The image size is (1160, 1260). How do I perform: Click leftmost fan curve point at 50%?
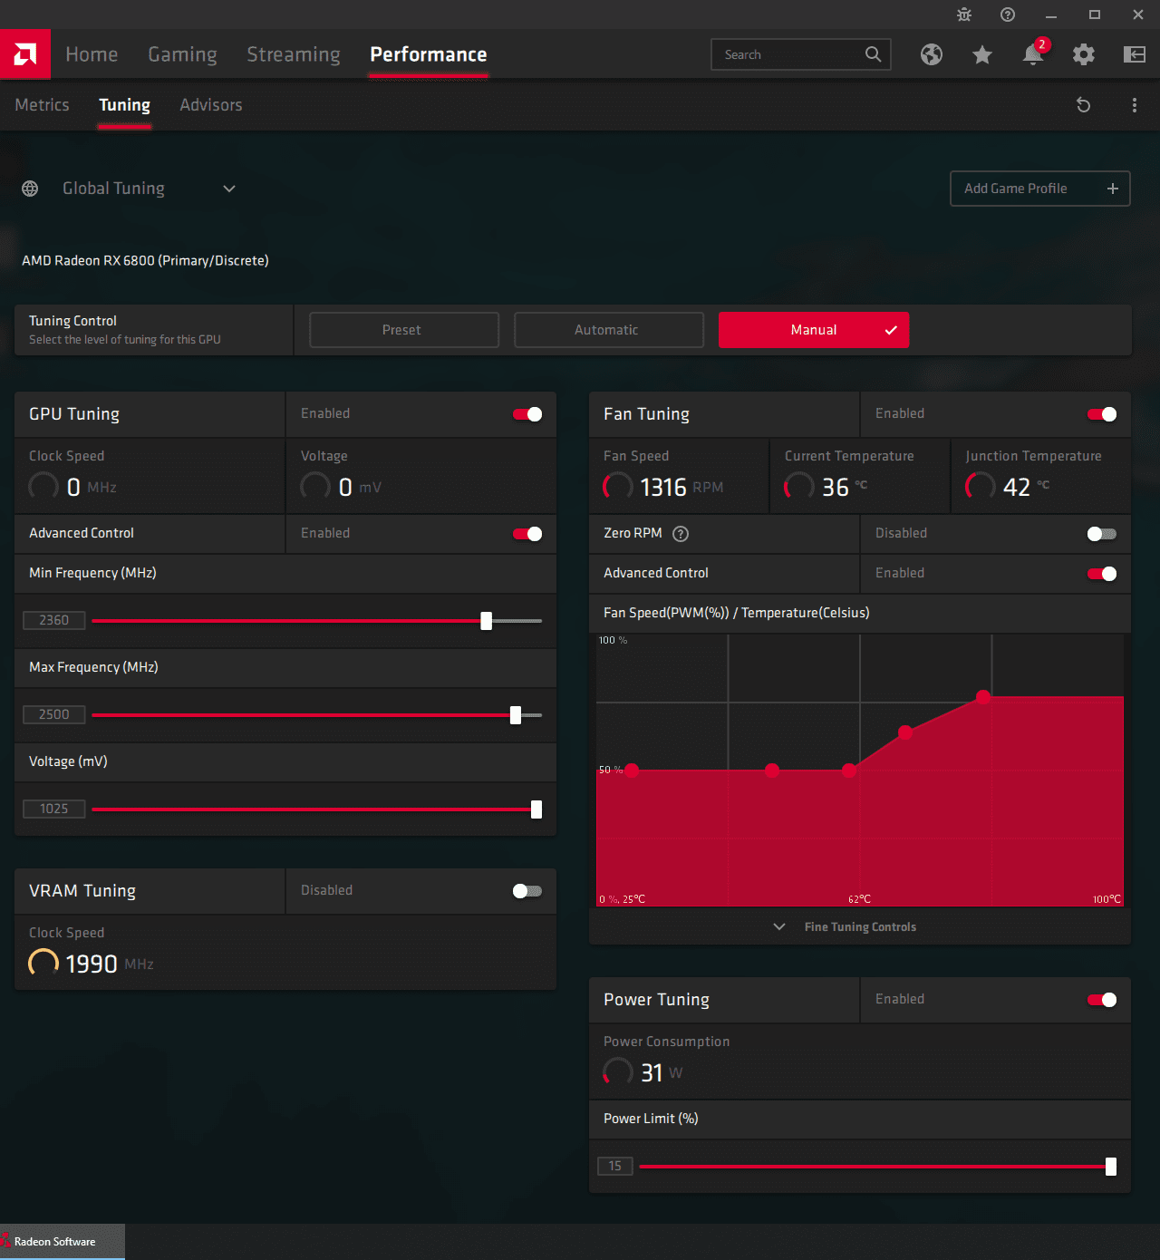[633, 771]
